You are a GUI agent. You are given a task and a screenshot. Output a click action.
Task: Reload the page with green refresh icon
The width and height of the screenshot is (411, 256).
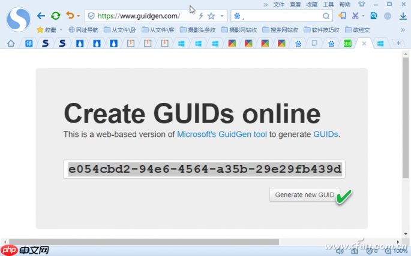coord(55,16)
